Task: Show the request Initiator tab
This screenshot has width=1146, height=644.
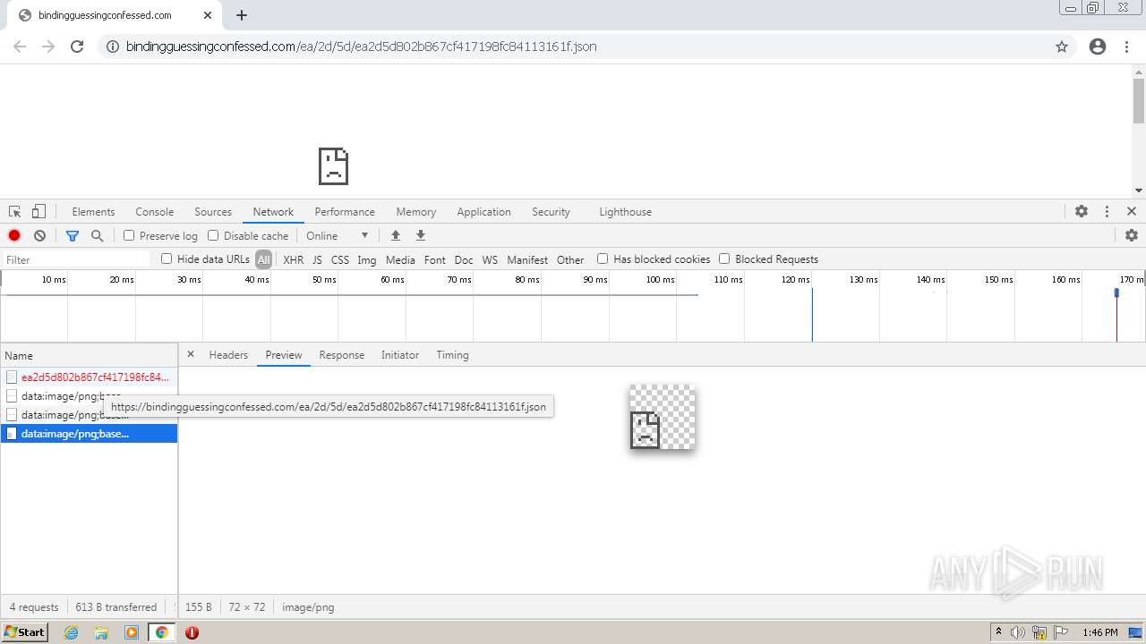Action: coord(400,355)
